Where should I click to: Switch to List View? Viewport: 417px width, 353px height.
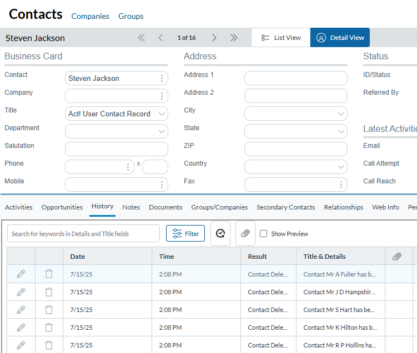pyautogui.click(x=281, y=38)
